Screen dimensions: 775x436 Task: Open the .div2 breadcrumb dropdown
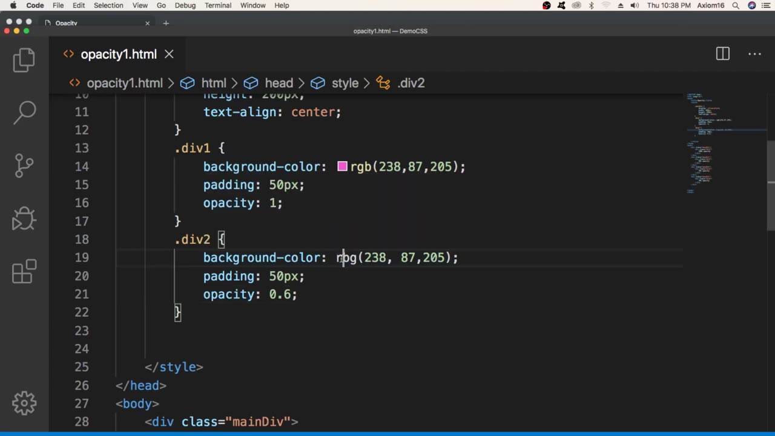click(x=411, y=83)
